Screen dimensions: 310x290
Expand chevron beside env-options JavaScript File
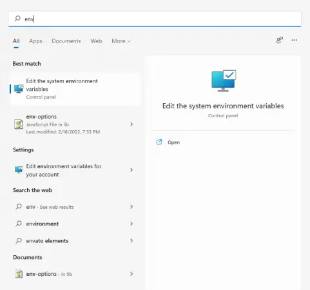(131, 124)
